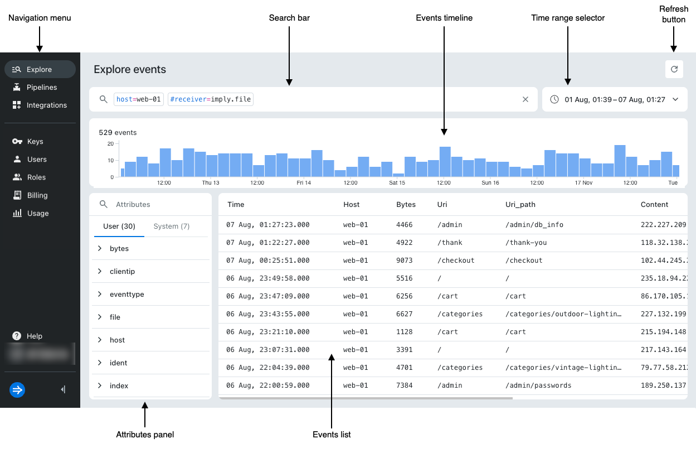Screen dimensions: 696x458
Task: Click the events list horizontal scrollbar
Action: tap(366, 398)
